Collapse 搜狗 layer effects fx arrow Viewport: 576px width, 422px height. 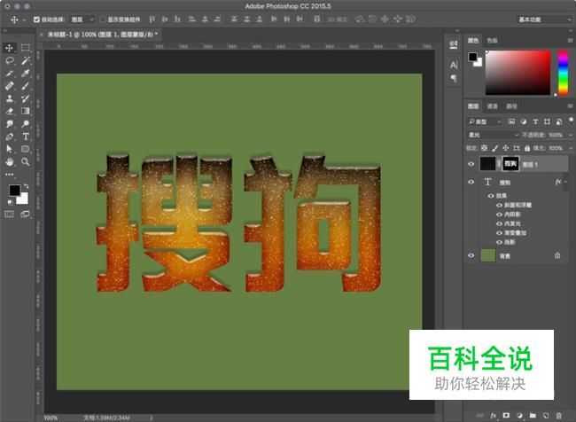[565, 182]
